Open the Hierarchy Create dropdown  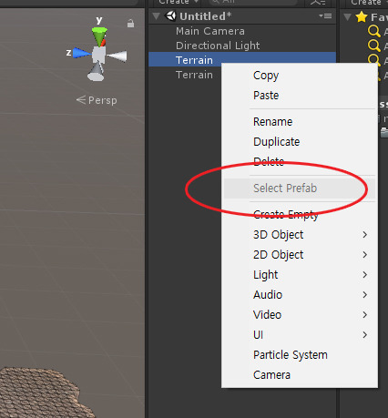coord(179,3)
